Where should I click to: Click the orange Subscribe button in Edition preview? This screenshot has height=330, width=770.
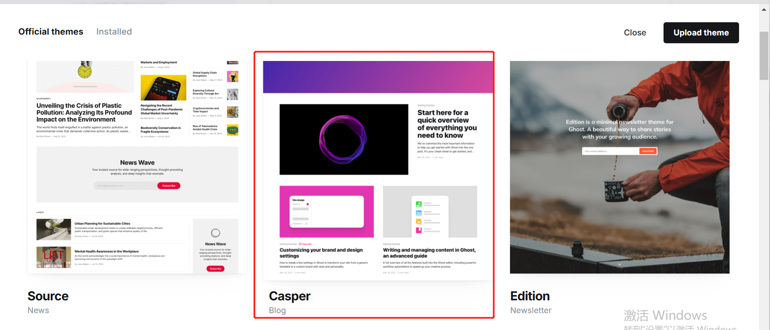coord(648,151)
